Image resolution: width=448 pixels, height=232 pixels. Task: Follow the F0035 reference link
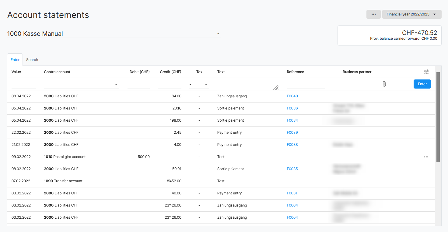click(292, 169)
